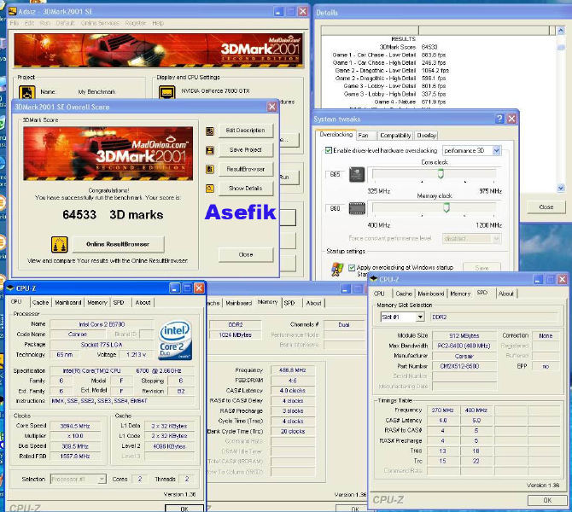Open About tab in left CPU-Z window
The height and width of the screenshot is (512, 572).
pos(143,302)
